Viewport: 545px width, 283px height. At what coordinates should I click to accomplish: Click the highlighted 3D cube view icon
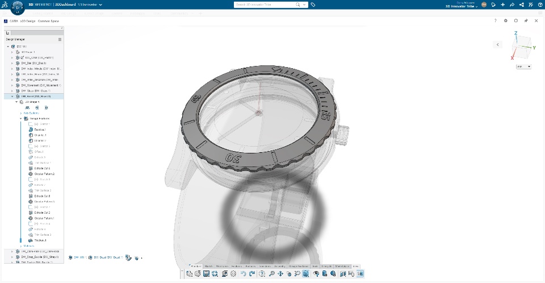coord(305,274)
